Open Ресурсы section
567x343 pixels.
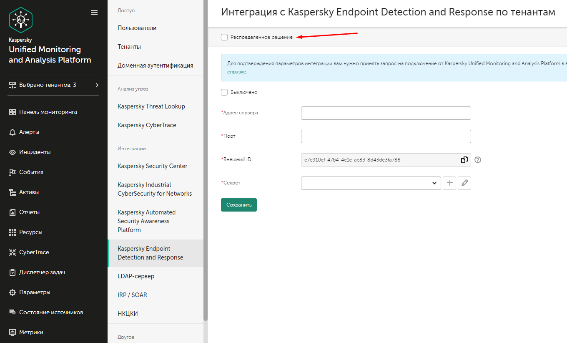[31, 232]
